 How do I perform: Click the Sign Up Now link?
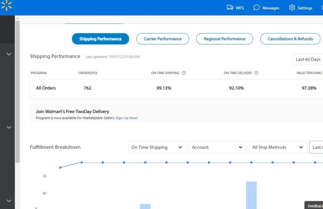[x=127, y=118]
